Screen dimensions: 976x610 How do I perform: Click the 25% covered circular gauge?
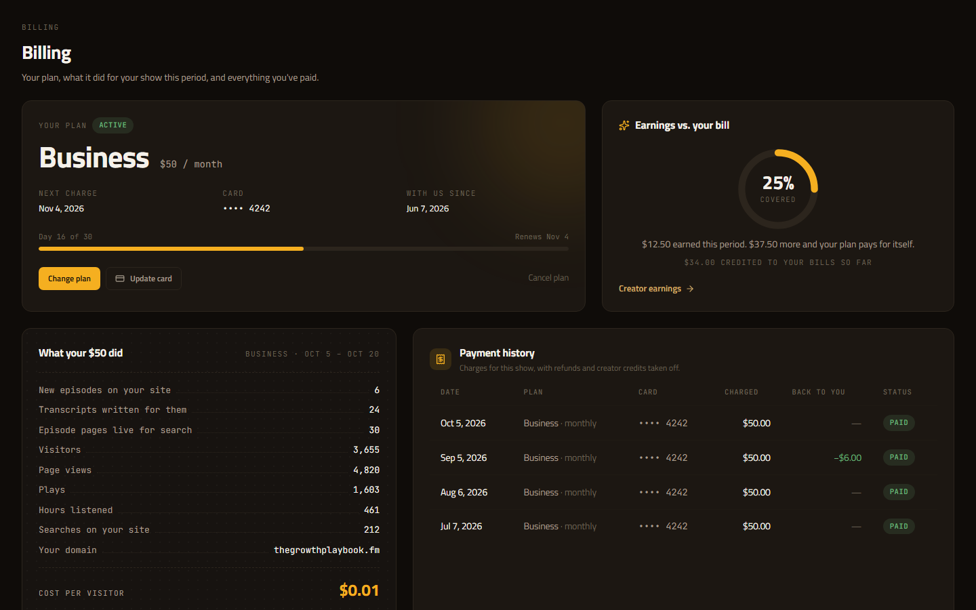[778, 189]
